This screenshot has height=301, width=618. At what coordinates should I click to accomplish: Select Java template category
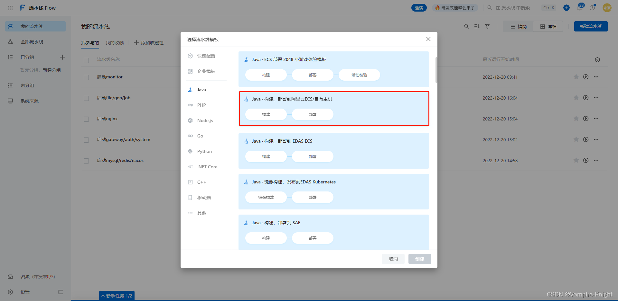tap(206, 90)
